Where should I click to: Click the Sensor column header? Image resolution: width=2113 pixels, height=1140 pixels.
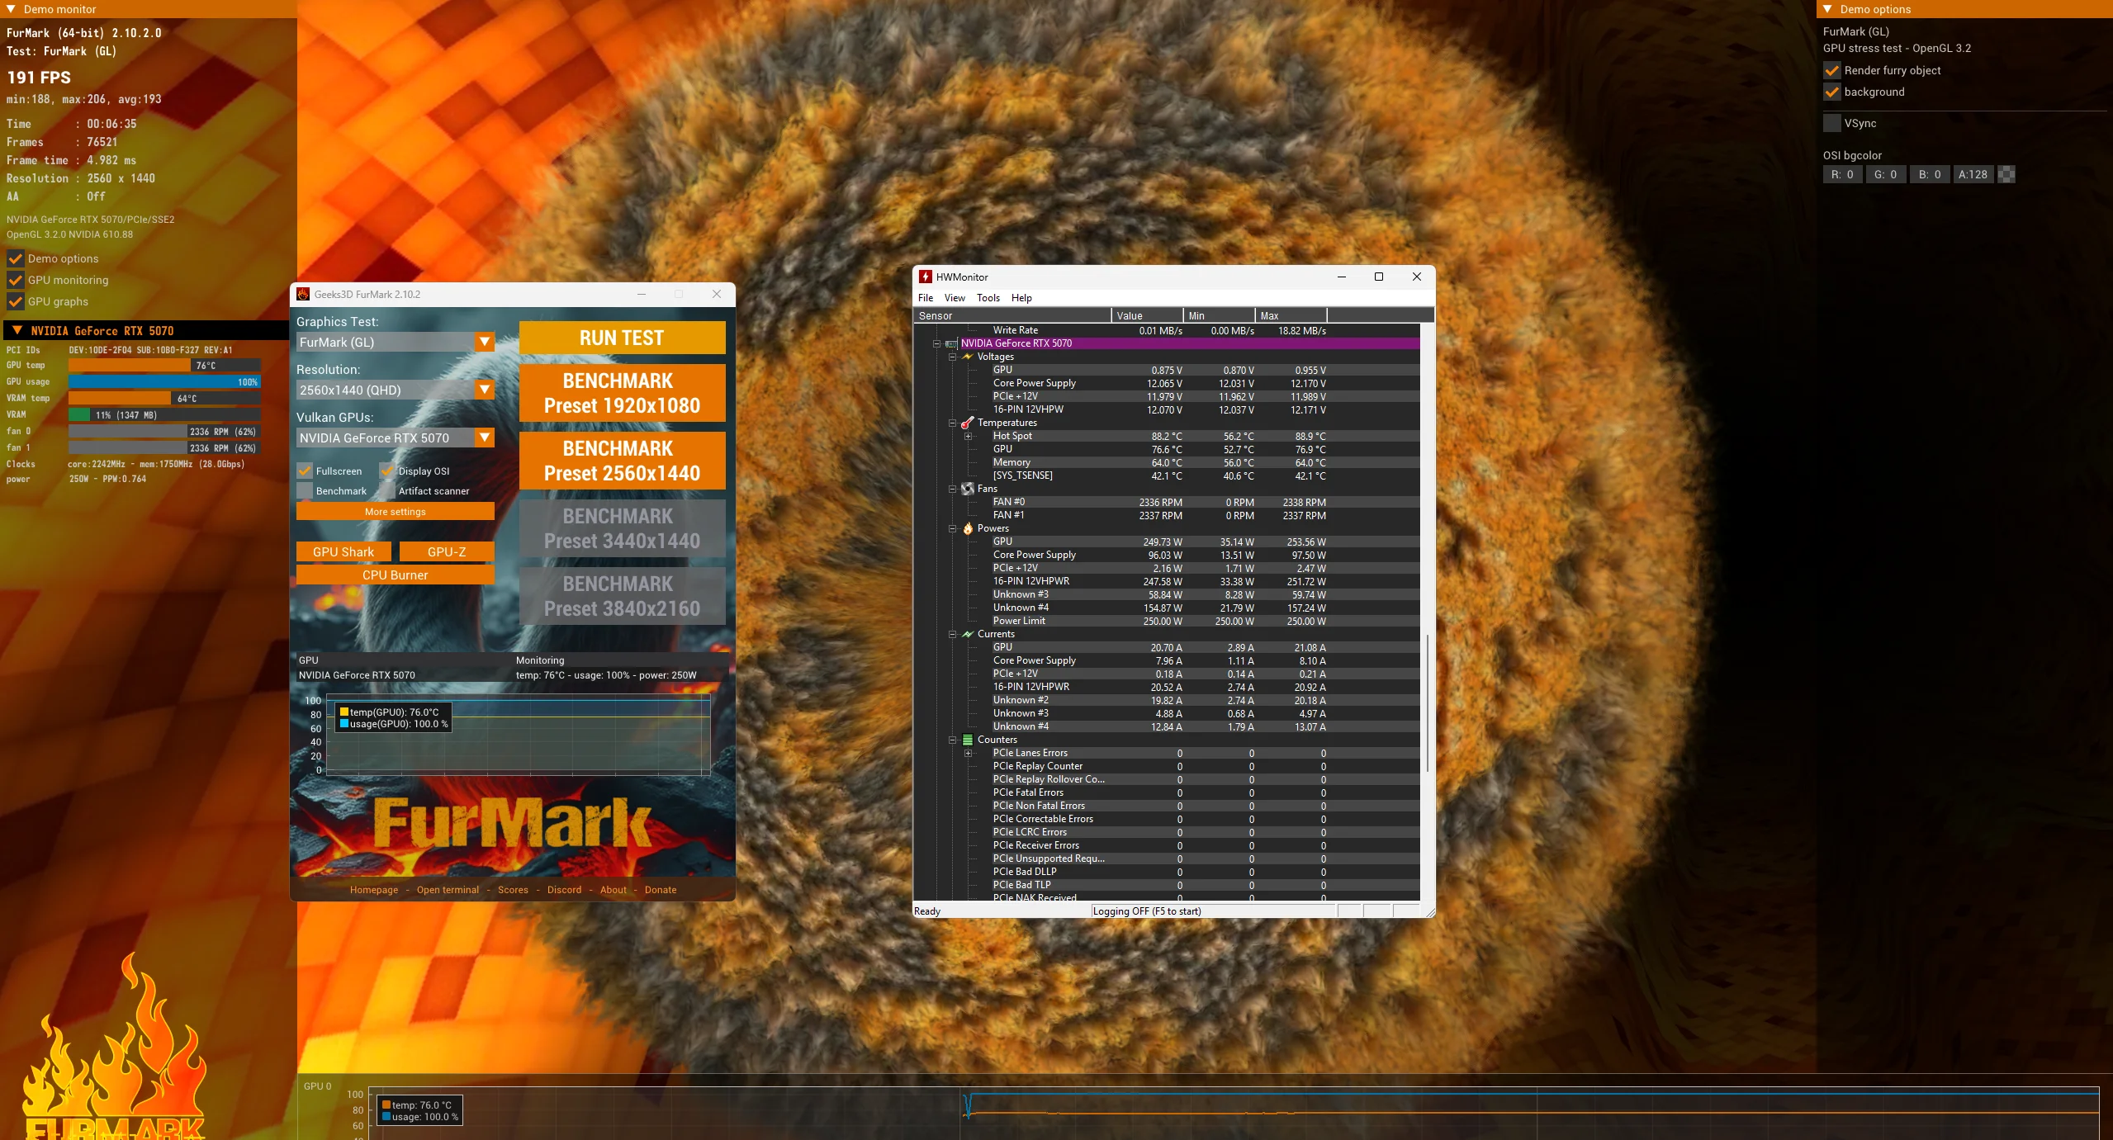point(1012,315)
